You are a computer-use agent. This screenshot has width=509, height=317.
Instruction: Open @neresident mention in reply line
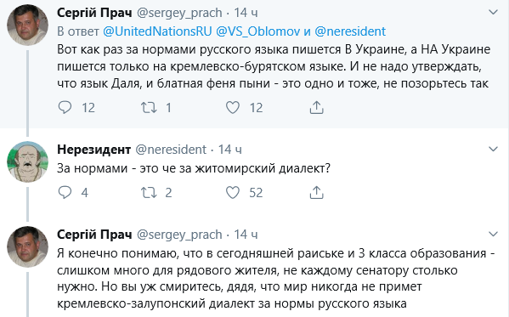(x=350, y=31)
